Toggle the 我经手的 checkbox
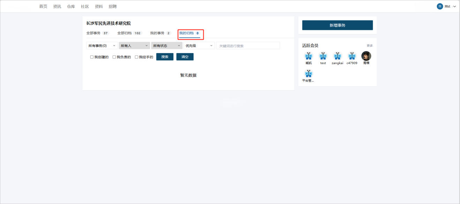The image size is (460, 204). pos(136,57)
